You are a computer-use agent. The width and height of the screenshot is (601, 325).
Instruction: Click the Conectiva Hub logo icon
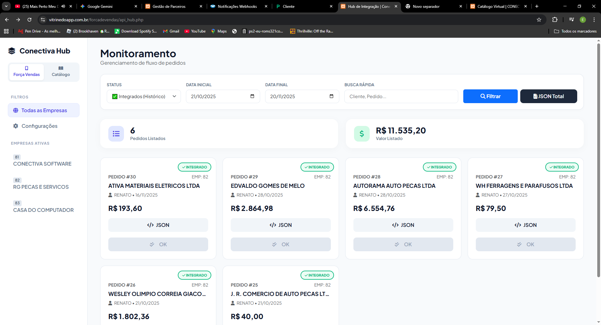pos(12,51)
